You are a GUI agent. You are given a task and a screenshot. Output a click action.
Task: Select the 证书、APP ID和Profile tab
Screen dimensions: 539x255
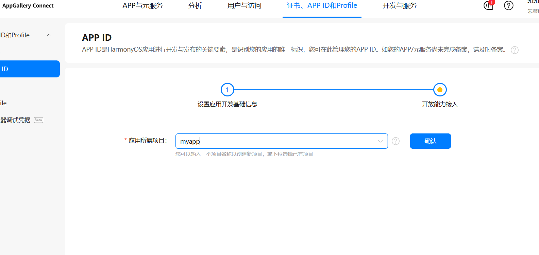[x=322, y=5]
